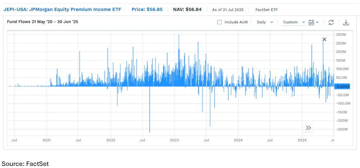Viewport: 360px width, 168px height.
Task: Click the 0.0000 current value badge
Action: point(342,86)
